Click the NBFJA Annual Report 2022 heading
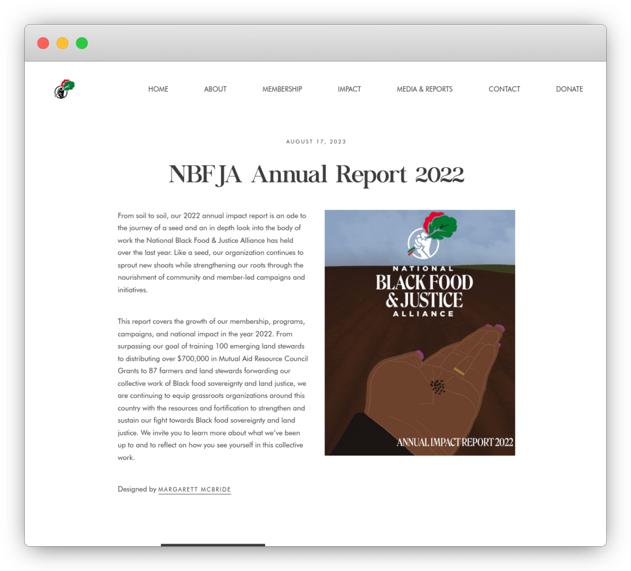This screenshot has height=571, width=631. point(316,175)
